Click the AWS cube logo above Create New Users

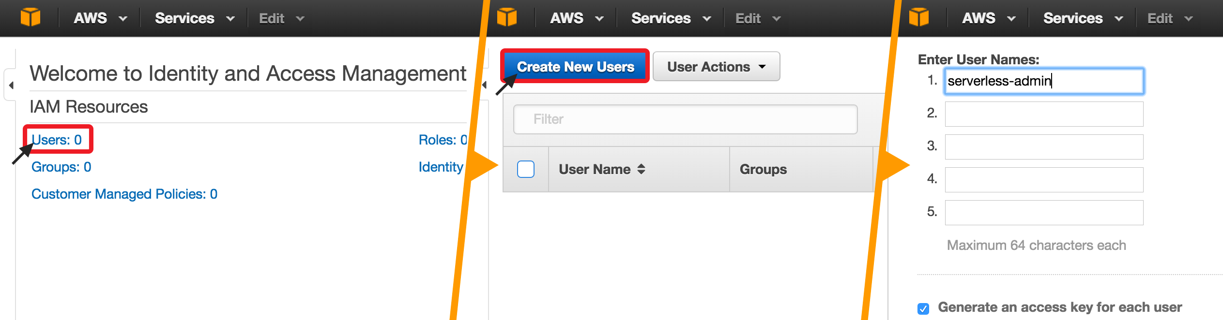506,18
